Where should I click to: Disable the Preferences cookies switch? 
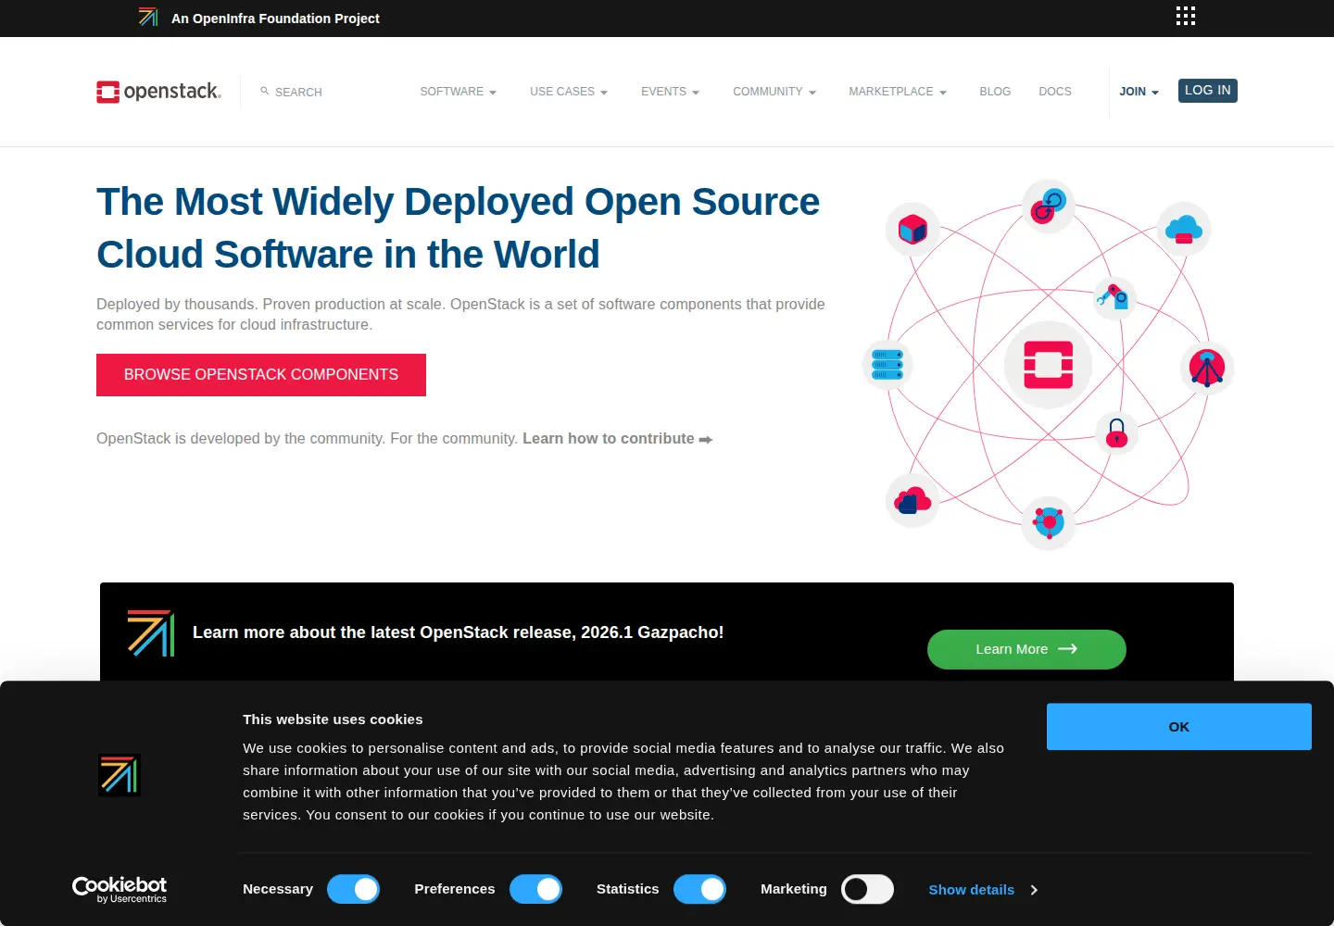pyautogui.click(x=535, y=889)
